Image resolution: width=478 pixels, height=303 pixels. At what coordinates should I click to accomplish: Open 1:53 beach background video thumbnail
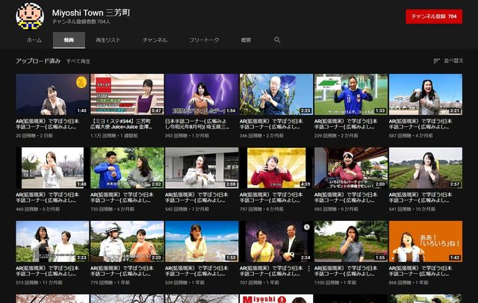[x=202, y=242]
